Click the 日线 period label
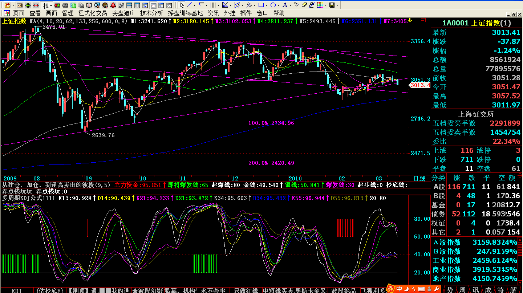The height and width of the screenshot is (293, 523). 420,178
